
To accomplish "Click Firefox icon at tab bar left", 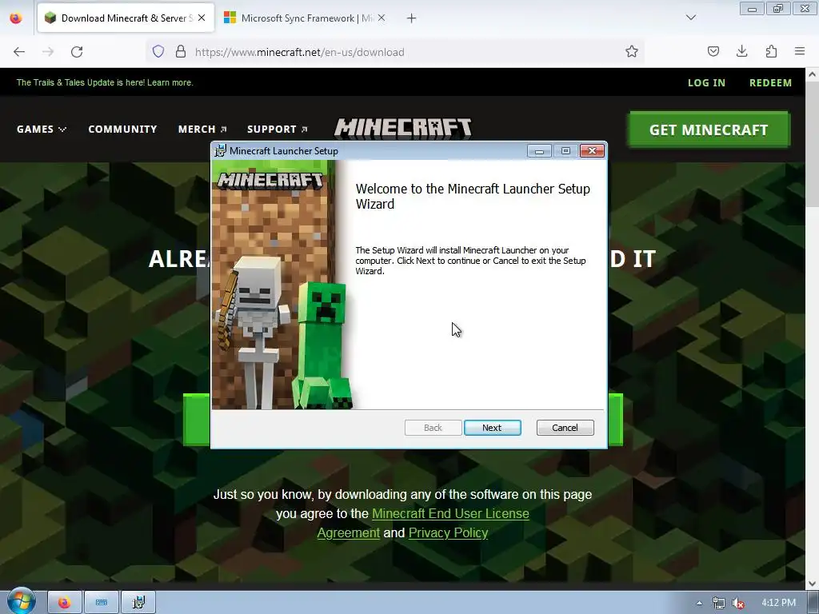I will click(x=16, y=18).
